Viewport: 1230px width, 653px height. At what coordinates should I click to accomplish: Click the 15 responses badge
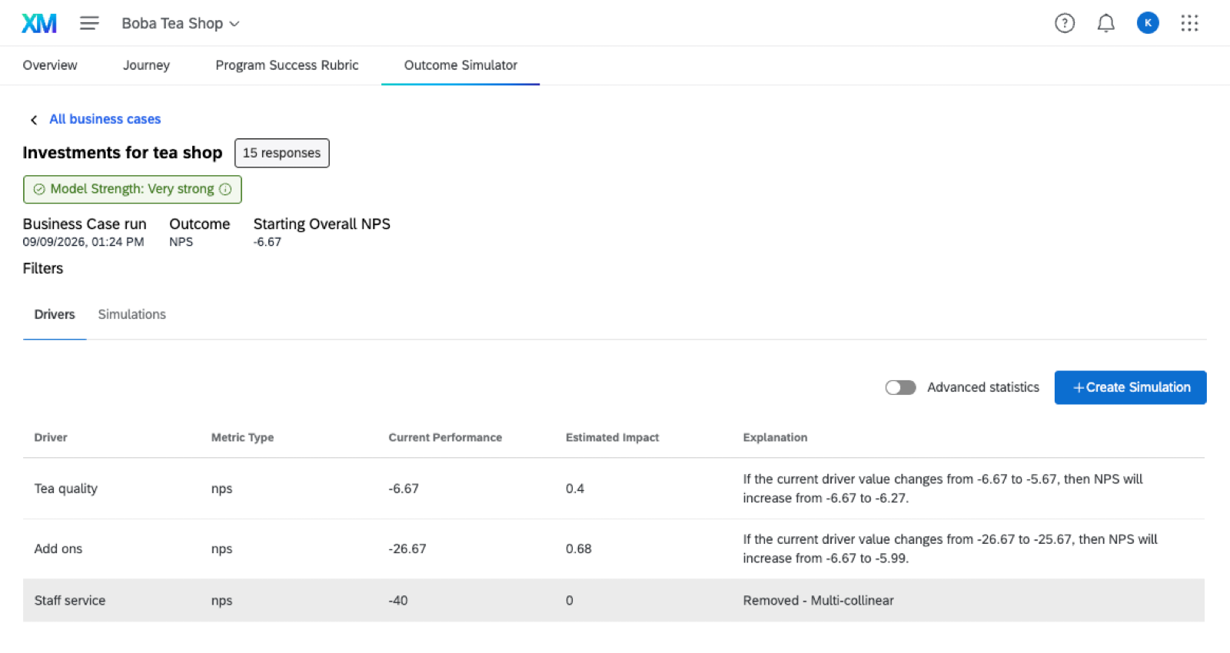click(x=282, y=153)
